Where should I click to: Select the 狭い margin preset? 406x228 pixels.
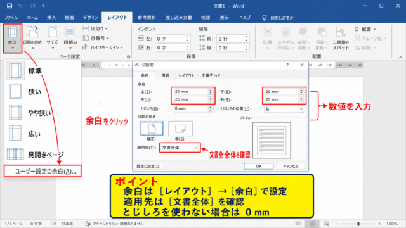coord(43,91)
